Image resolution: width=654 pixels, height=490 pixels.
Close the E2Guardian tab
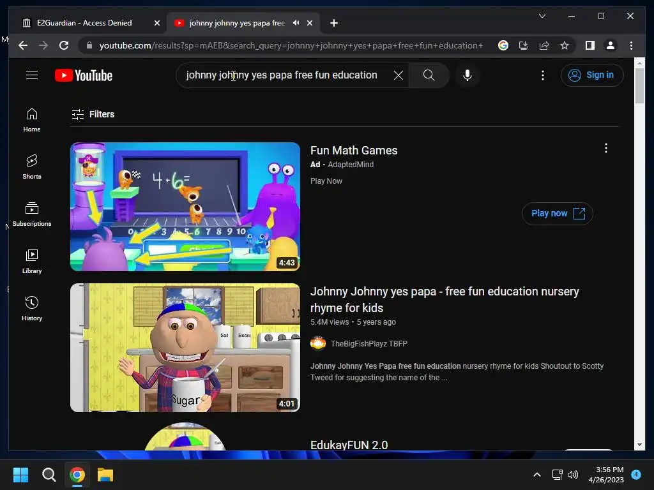tap(157, 23)
